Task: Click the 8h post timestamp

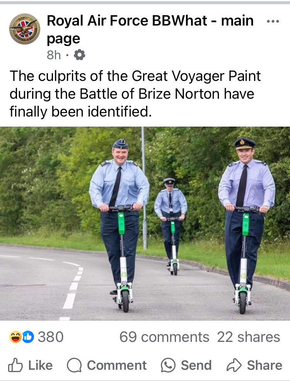Action: pyautogui.click(x=54, y=55)
